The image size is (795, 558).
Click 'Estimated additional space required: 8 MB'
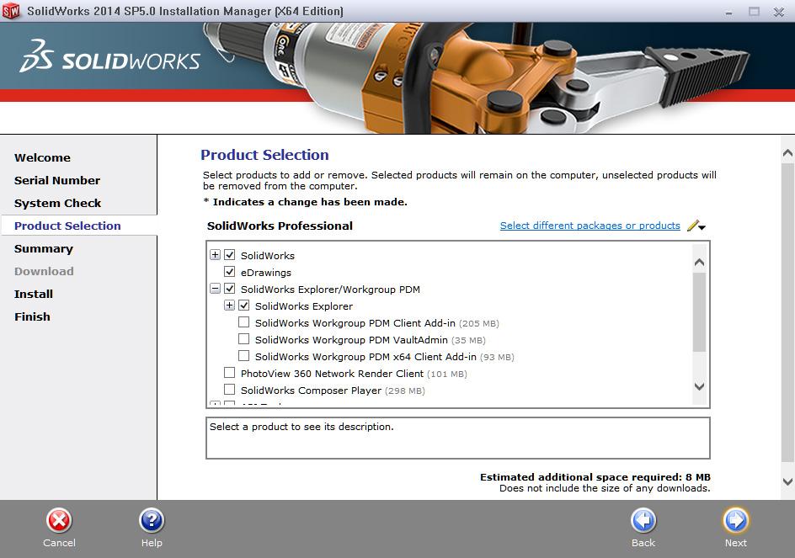point(595,477)
